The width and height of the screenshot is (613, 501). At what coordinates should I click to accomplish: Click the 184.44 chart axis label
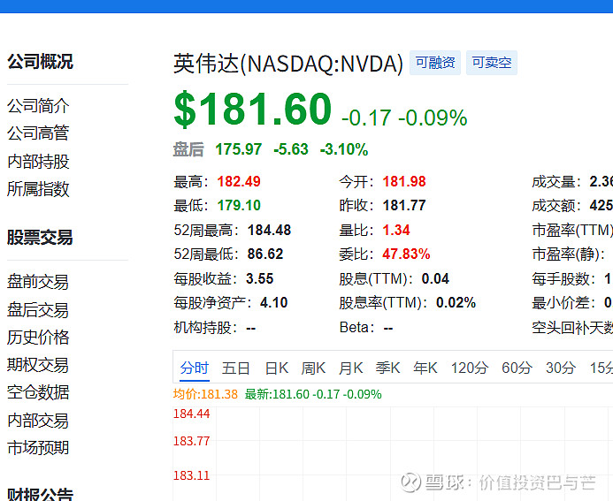tap(192, 414)
